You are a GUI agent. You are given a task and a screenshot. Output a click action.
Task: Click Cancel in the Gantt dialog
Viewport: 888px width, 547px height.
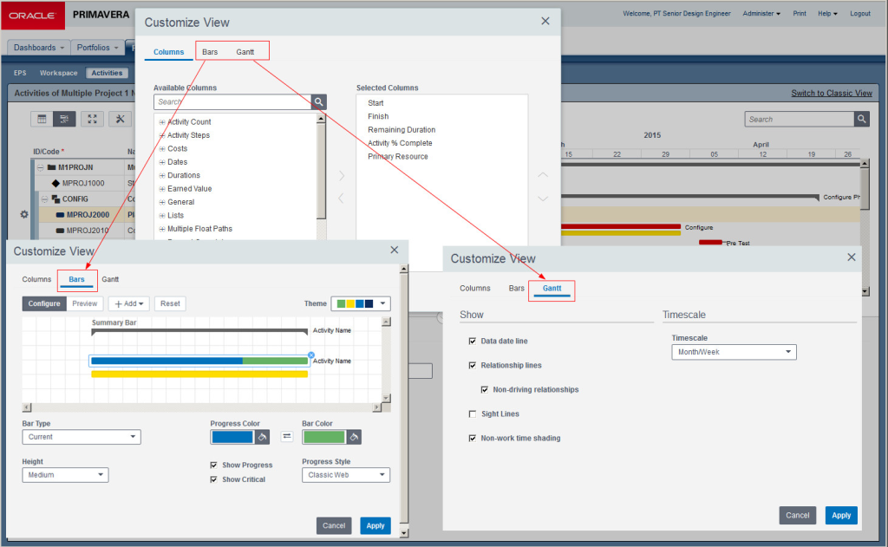(798, 515)
